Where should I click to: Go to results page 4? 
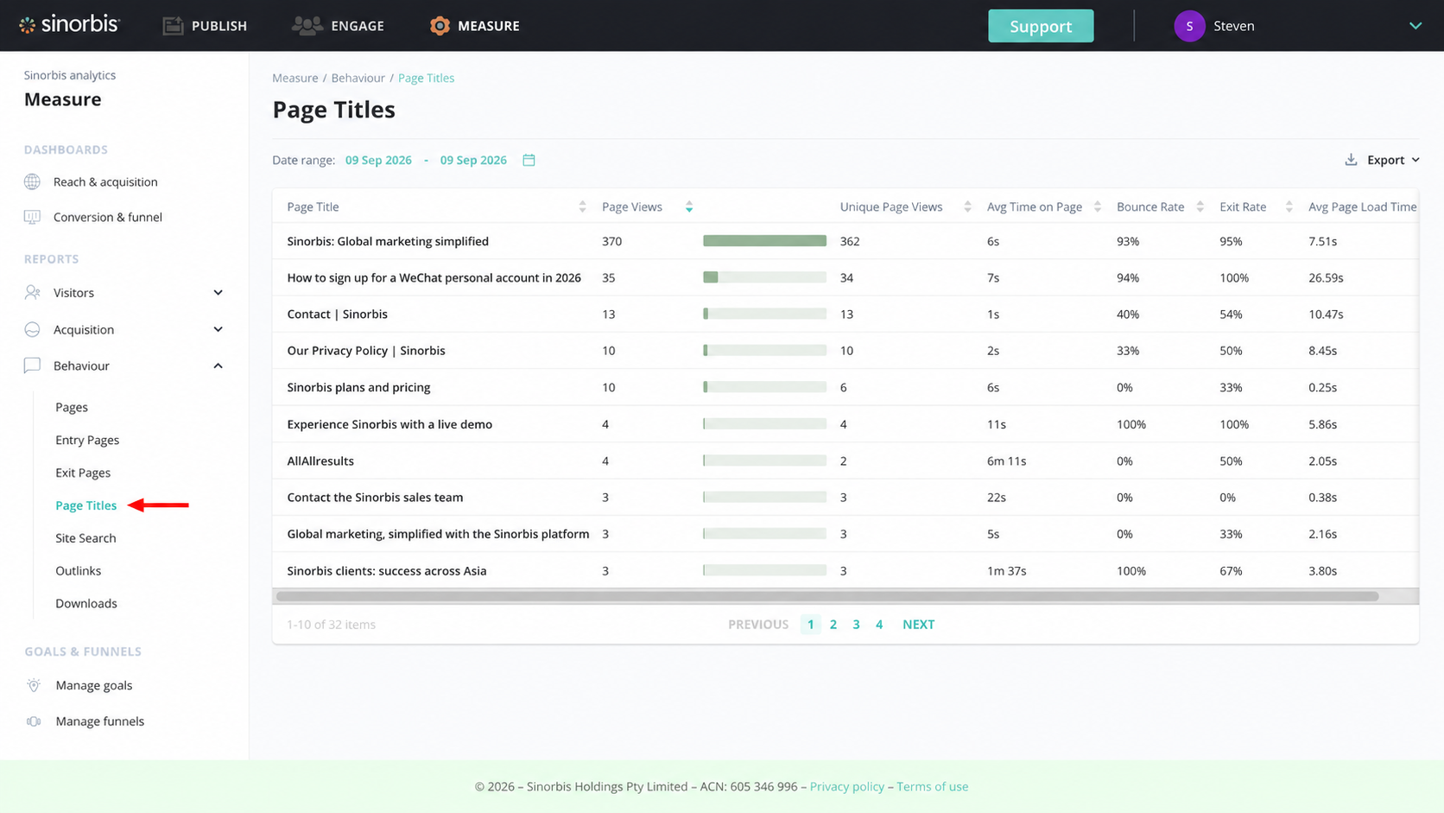879,624
